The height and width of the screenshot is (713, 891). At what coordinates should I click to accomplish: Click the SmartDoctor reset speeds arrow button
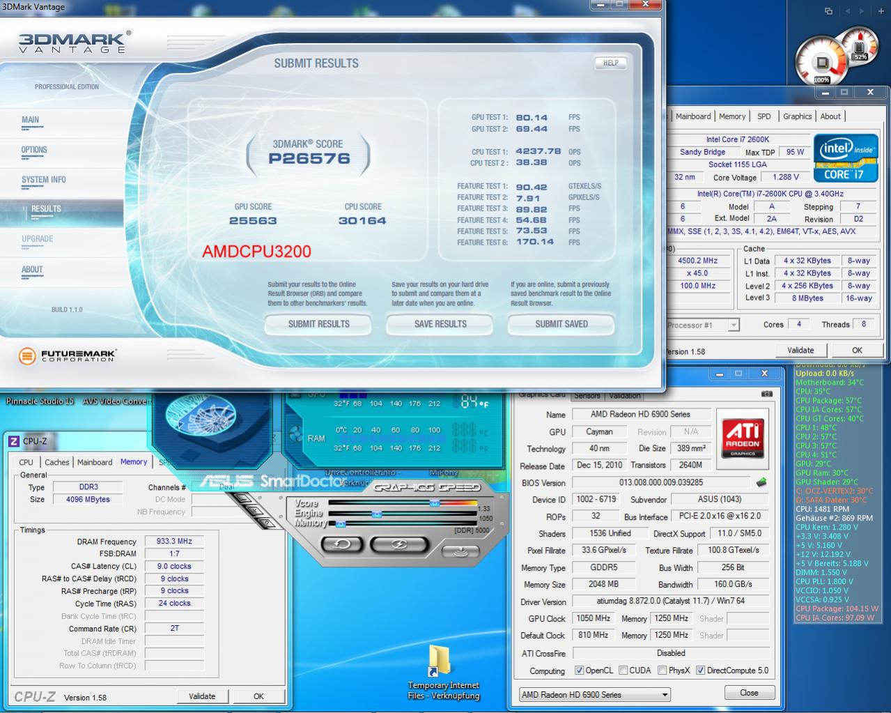pyautogui.click(x=341, y=544)
